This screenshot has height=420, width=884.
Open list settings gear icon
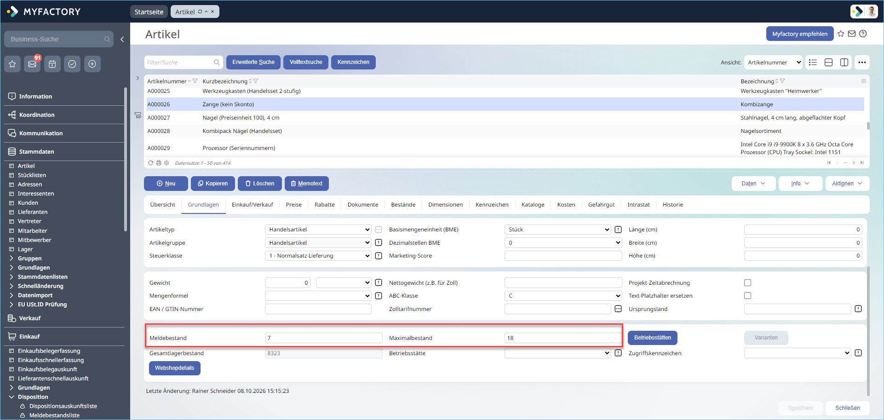(x=166, y=163)
